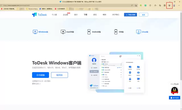Open the red-highlighted browser toolbar icon
This screenshot has width=182, height=110.
tap(169, 5)
